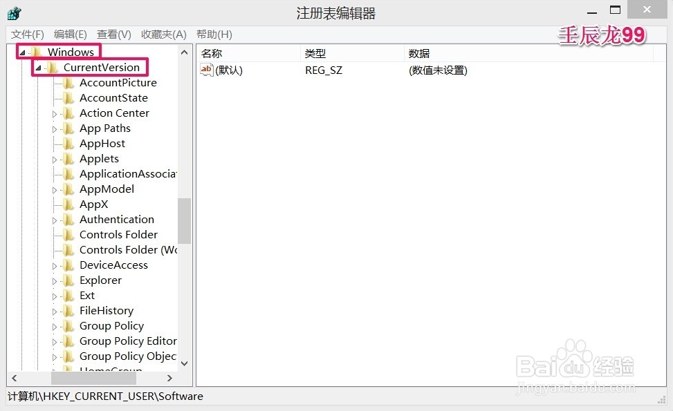The width and height of the screenshot is (673, 411).
Task: Click the Ext folder icon
Action: (70, 295)
